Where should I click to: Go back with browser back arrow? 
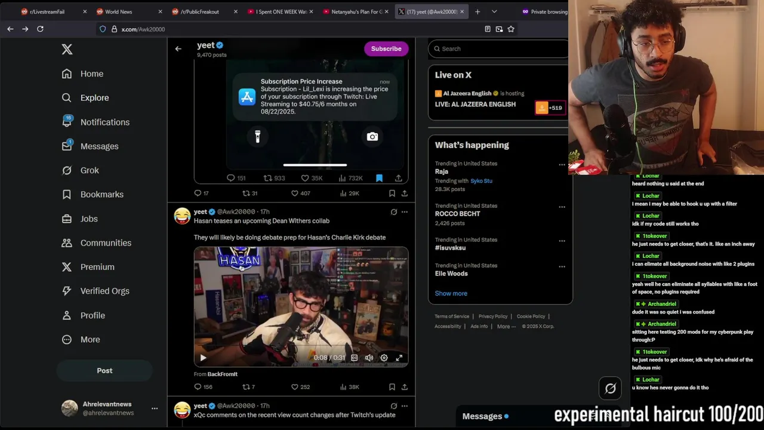click(x=10, y=29)
